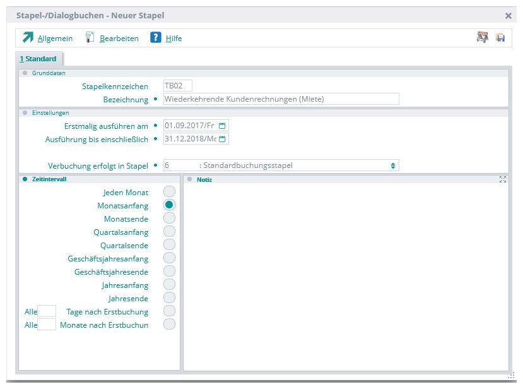
Task: Select the Jahresende radio button
Action: [169, 297]
